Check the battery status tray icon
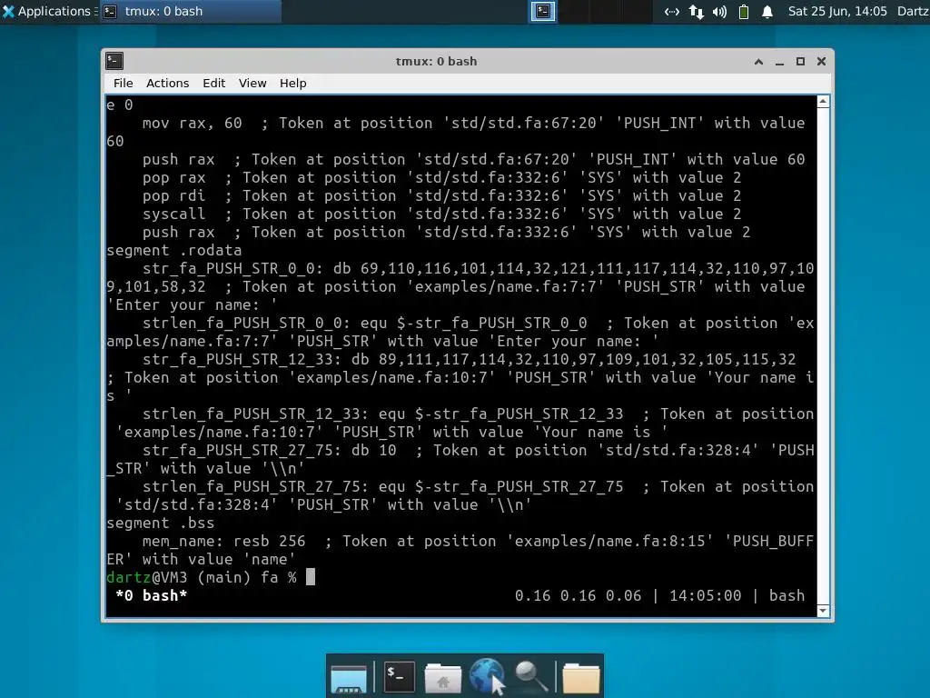The width and height of the screenshot is (930, 698). 743,11
